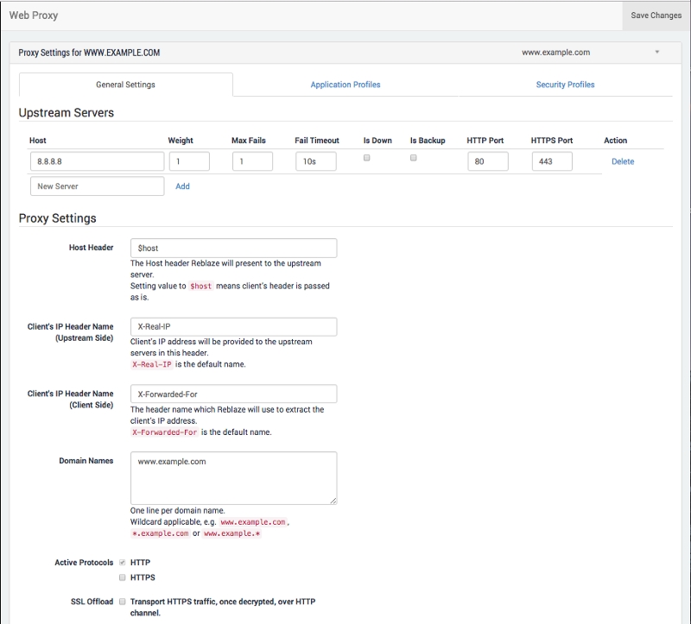Click the Fail Timeout field

coord(315,161)
